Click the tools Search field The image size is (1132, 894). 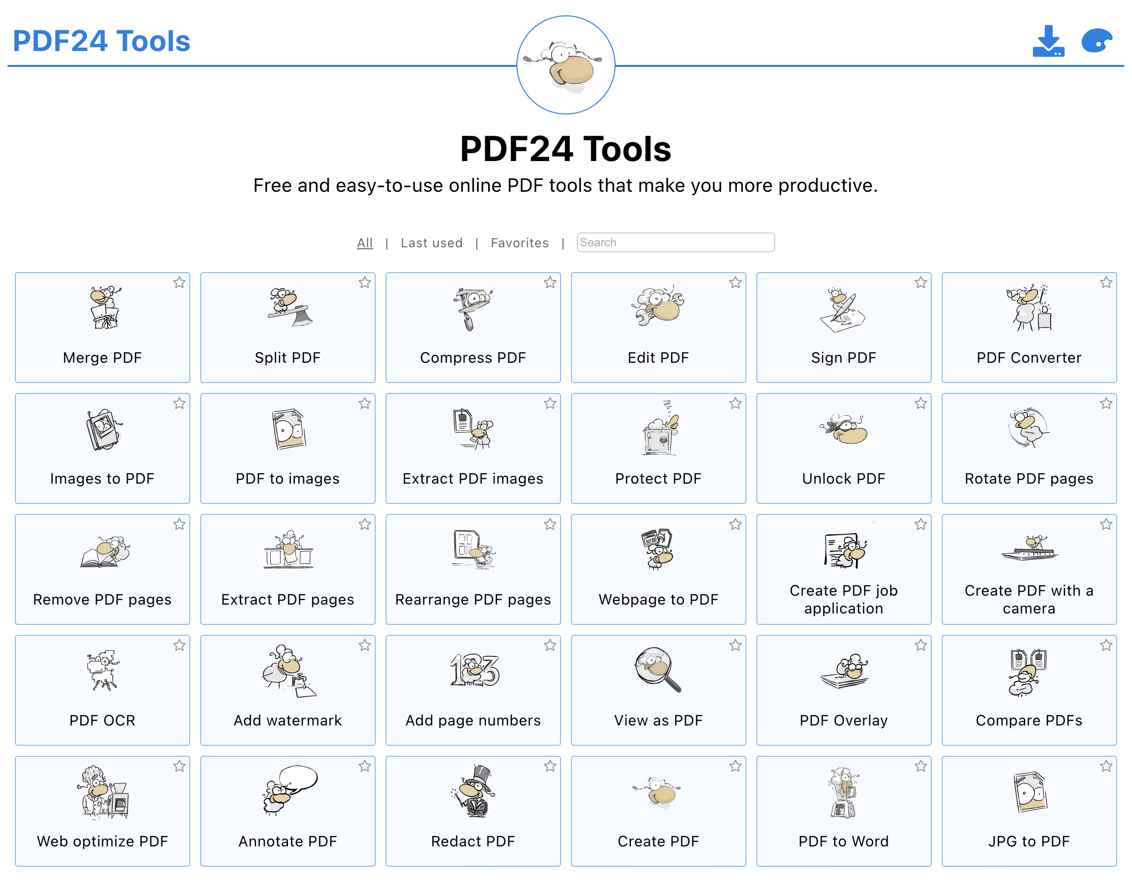[x=676, y=242]
